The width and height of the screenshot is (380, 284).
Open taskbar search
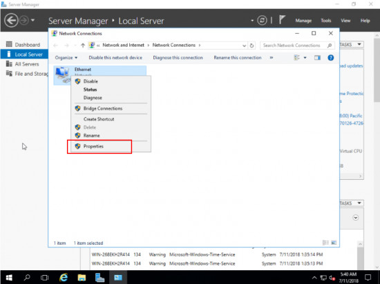27,277
